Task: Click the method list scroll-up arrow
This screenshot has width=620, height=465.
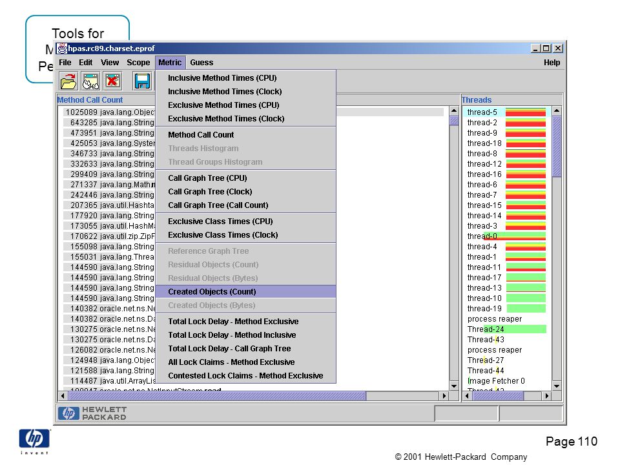Action: click(x=453, y=110)
